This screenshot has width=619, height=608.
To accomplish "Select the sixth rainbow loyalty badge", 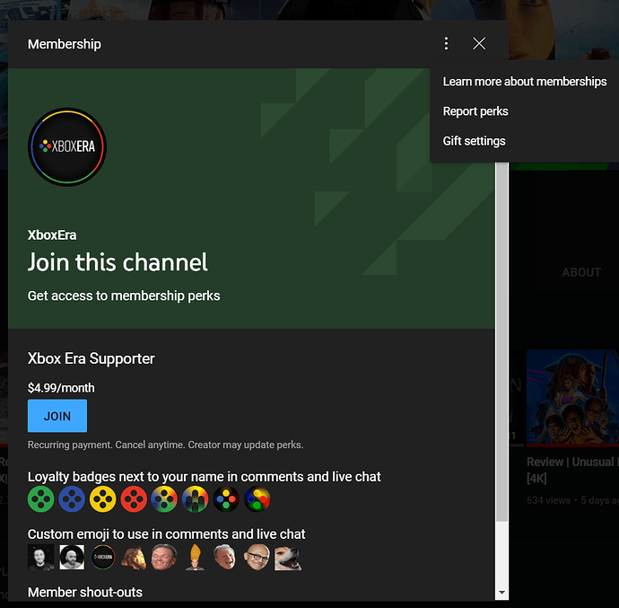I will [195, 499].
